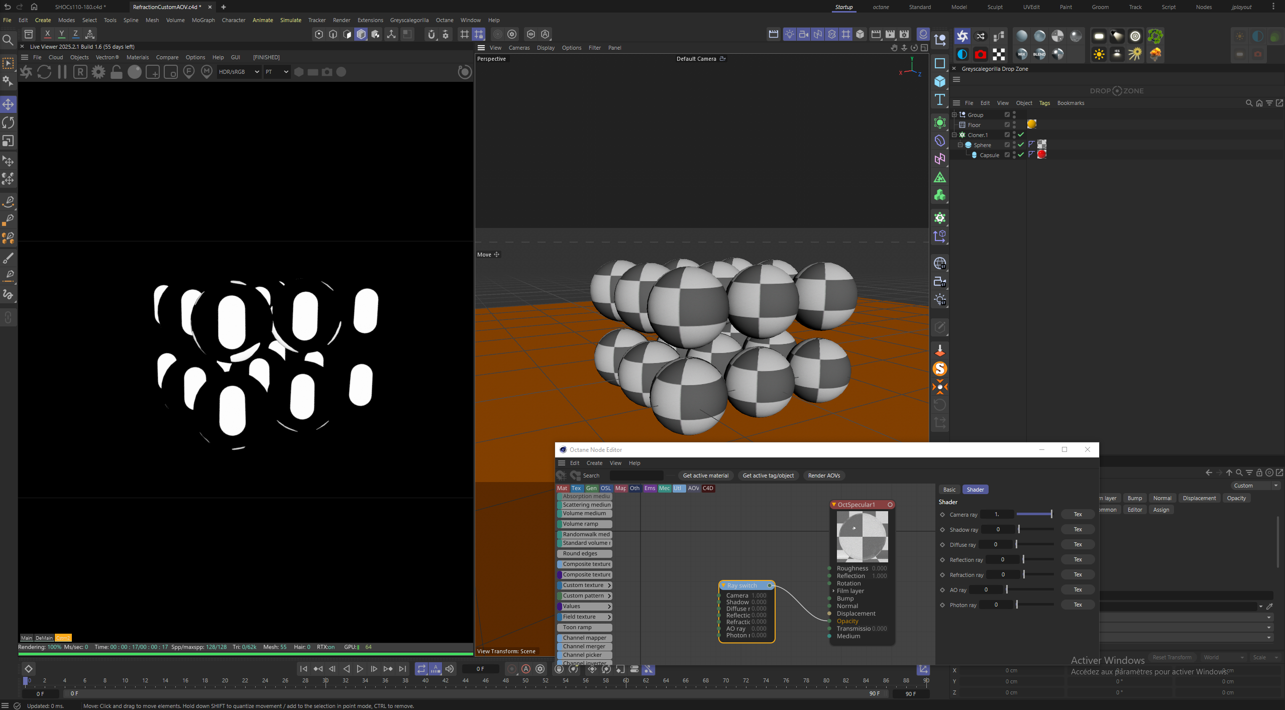This screenshot has height=710, width=1285.
Task: Select the Move tool in left toolbar
Action: point(9,104)
